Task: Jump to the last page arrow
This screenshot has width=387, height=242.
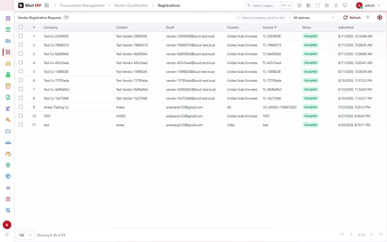Action: 381,234
